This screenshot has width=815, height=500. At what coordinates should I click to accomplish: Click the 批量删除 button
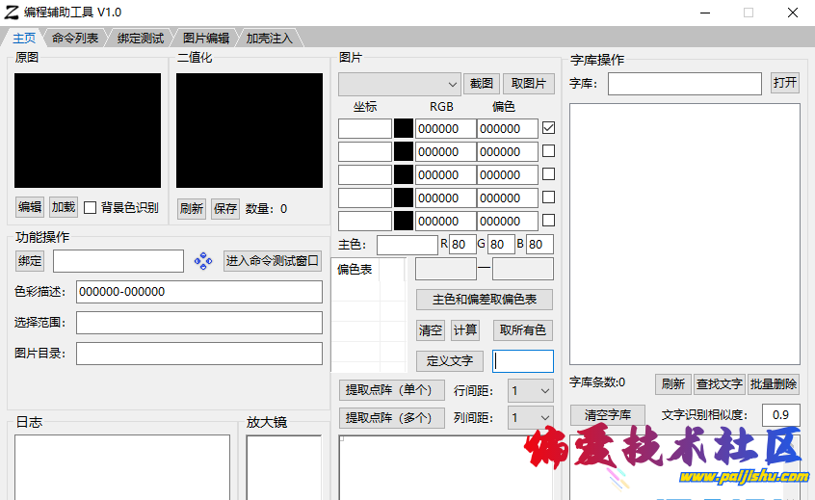pos(774,383)
